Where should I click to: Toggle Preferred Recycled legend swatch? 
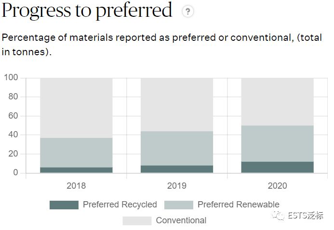[64, 205]
